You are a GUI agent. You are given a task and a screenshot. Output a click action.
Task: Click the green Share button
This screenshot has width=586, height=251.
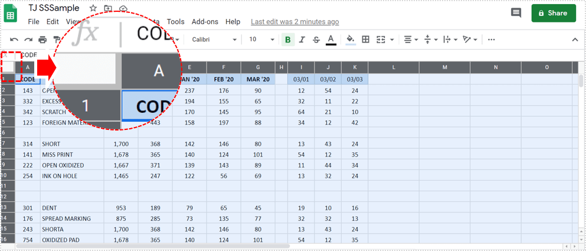pyautogui.click(x=553, y=13)
